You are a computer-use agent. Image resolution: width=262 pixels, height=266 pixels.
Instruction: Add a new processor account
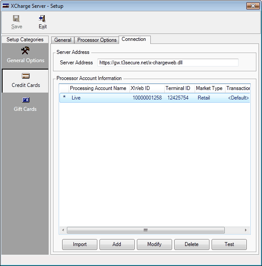117,244
